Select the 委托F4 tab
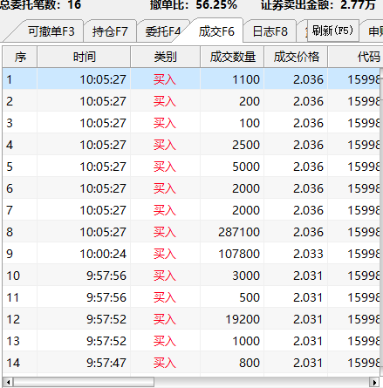The height and width of the screenshot is (388, 383). click(x=163, y=31)
